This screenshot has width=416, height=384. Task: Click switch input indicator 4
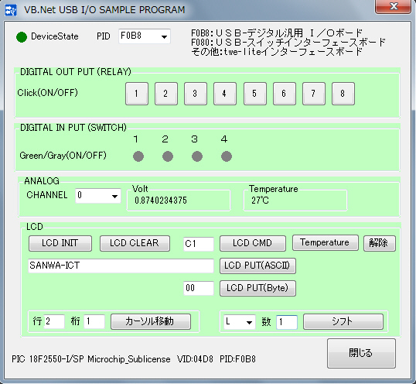227,156
